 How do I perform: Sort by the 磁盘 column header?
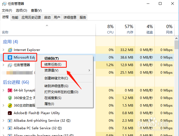click(x=145, y=30)
